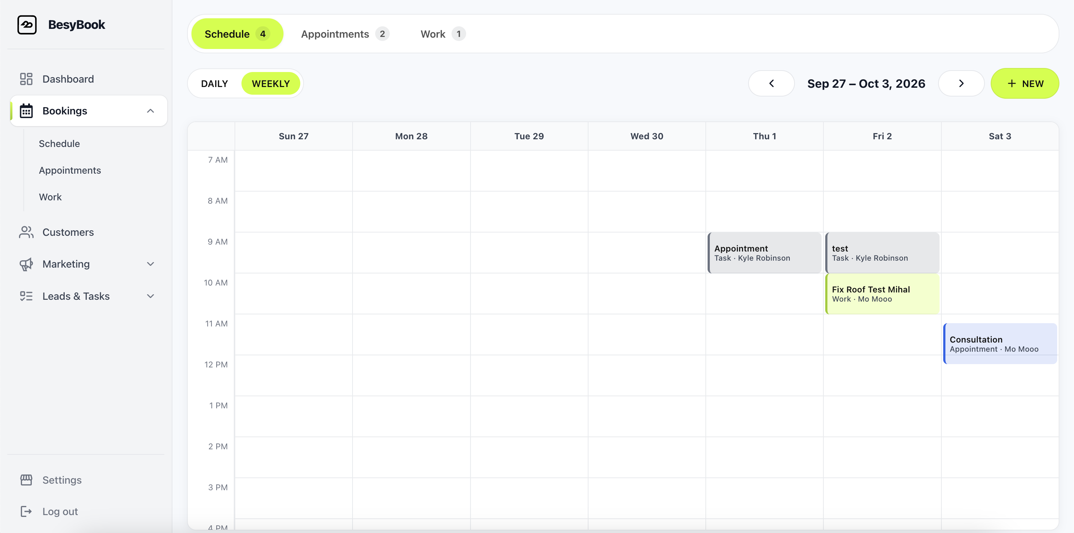Click the Log out arrow icon
Image resolution: width=1074 pixels, height=533 pixels.
click(26, 511)
